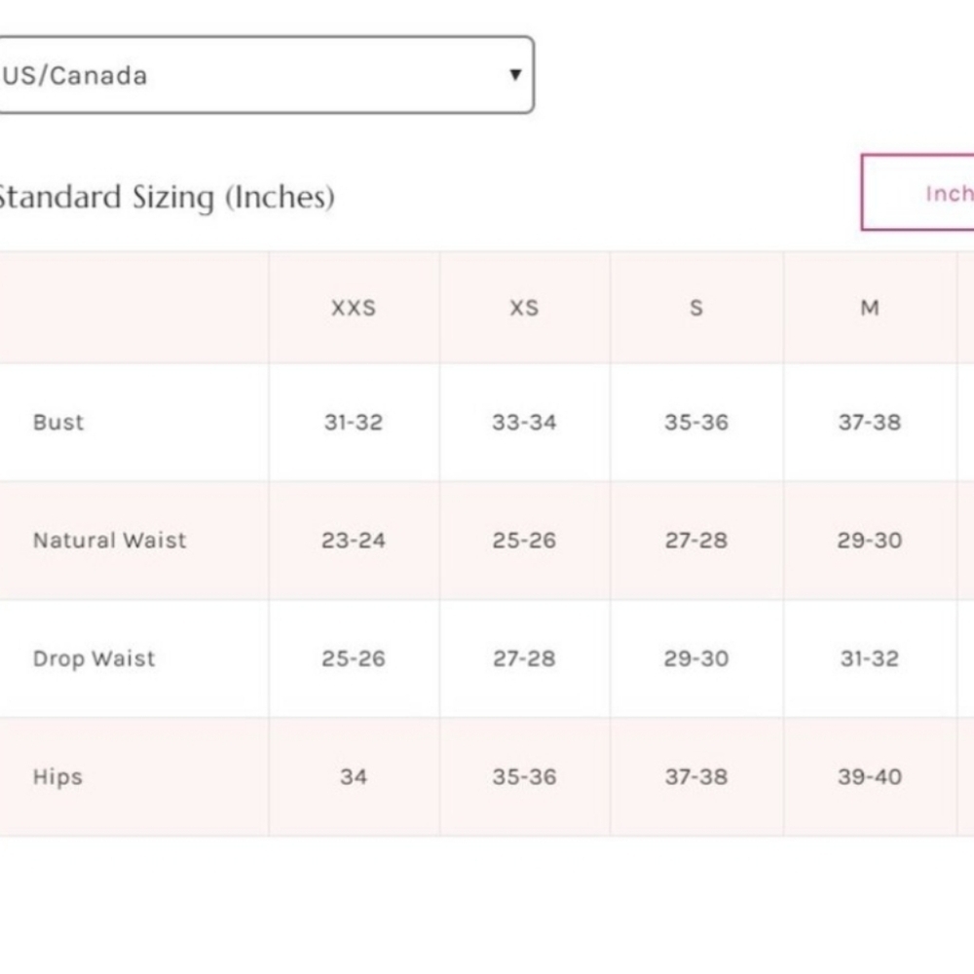
Task: Click the XXS bust value 31-32
Action: click(354, 423)
